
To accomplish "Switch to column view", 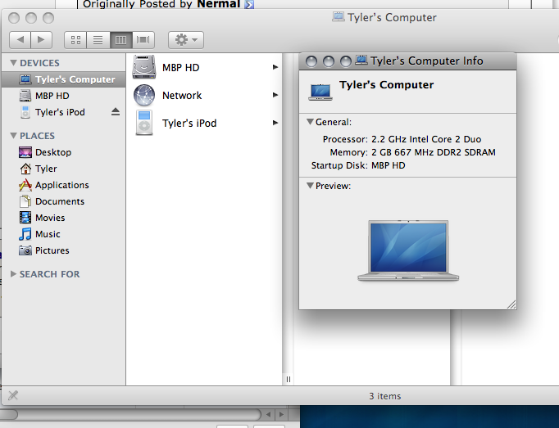I will click(x=120, y=40).
